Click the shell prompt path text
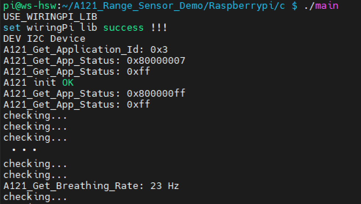361x204 pixels. (174, 6)
